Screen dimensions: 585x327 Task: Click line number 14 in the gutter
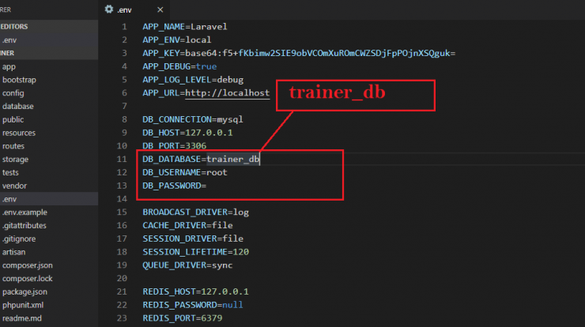(122, 199)
